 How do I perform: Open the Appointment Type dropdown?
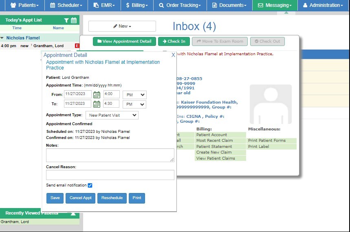[112, 115]
